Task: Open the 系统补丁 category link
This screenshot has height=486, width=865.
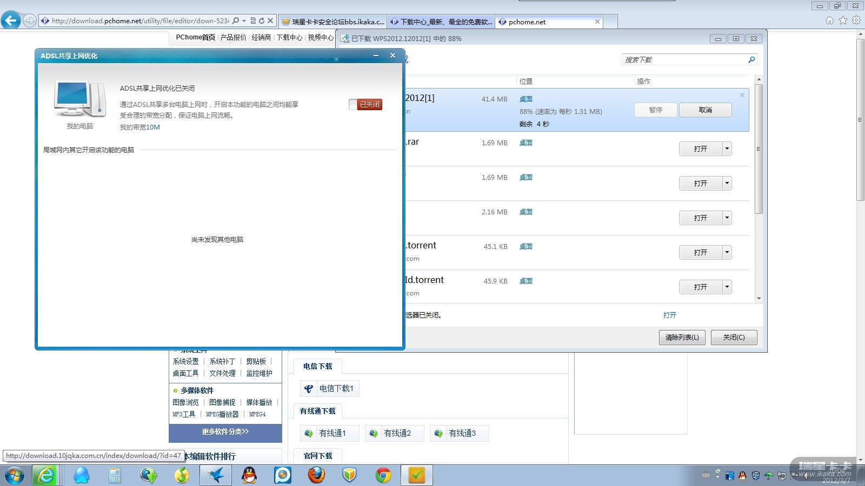Action: tap(222, 361)
